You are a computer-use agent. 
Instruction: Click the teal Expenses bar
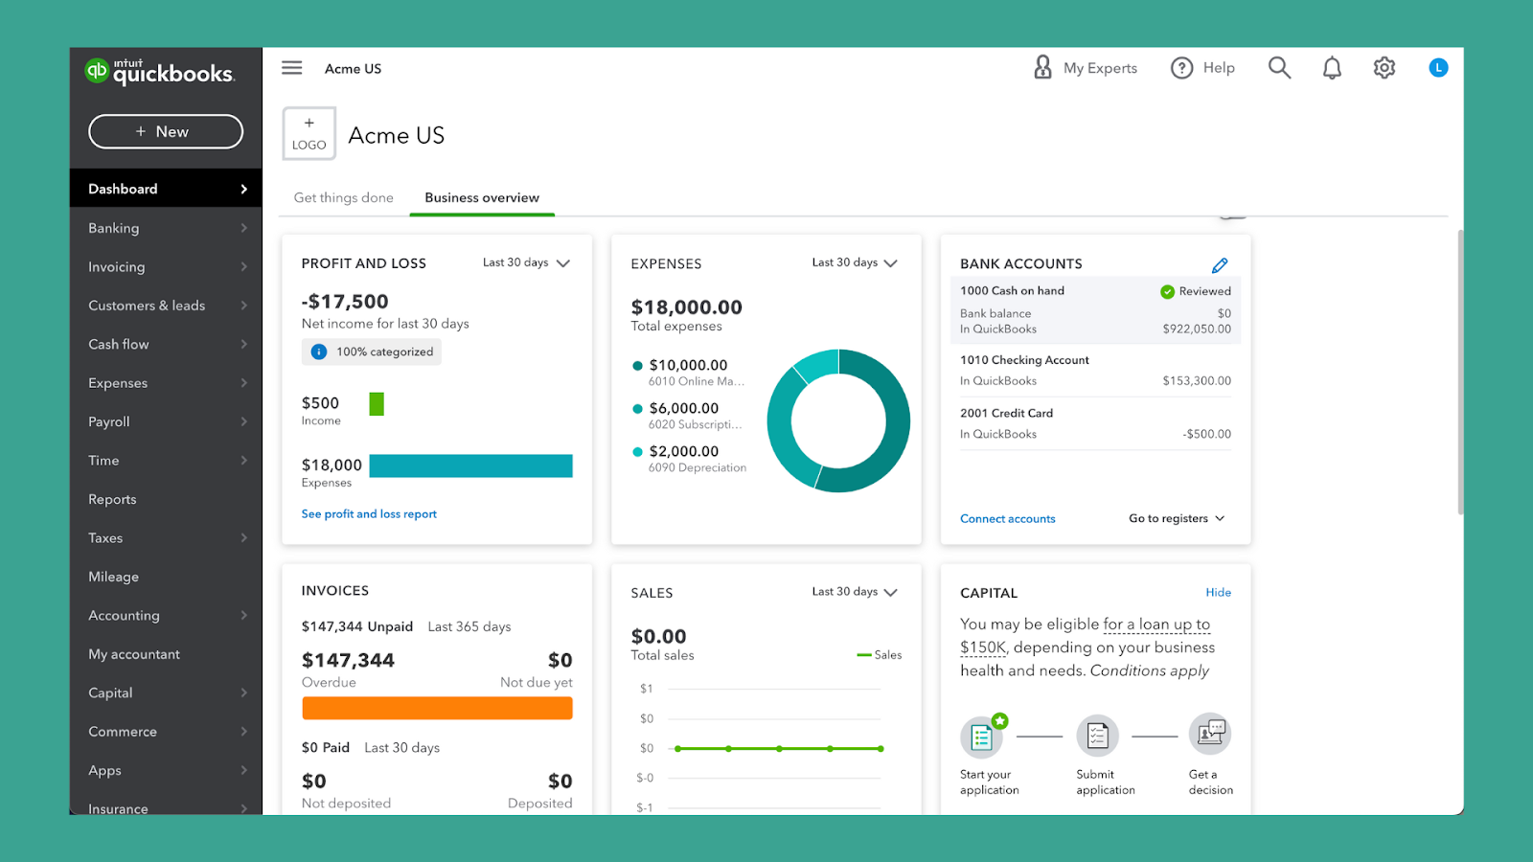click(x=470, y=465)
